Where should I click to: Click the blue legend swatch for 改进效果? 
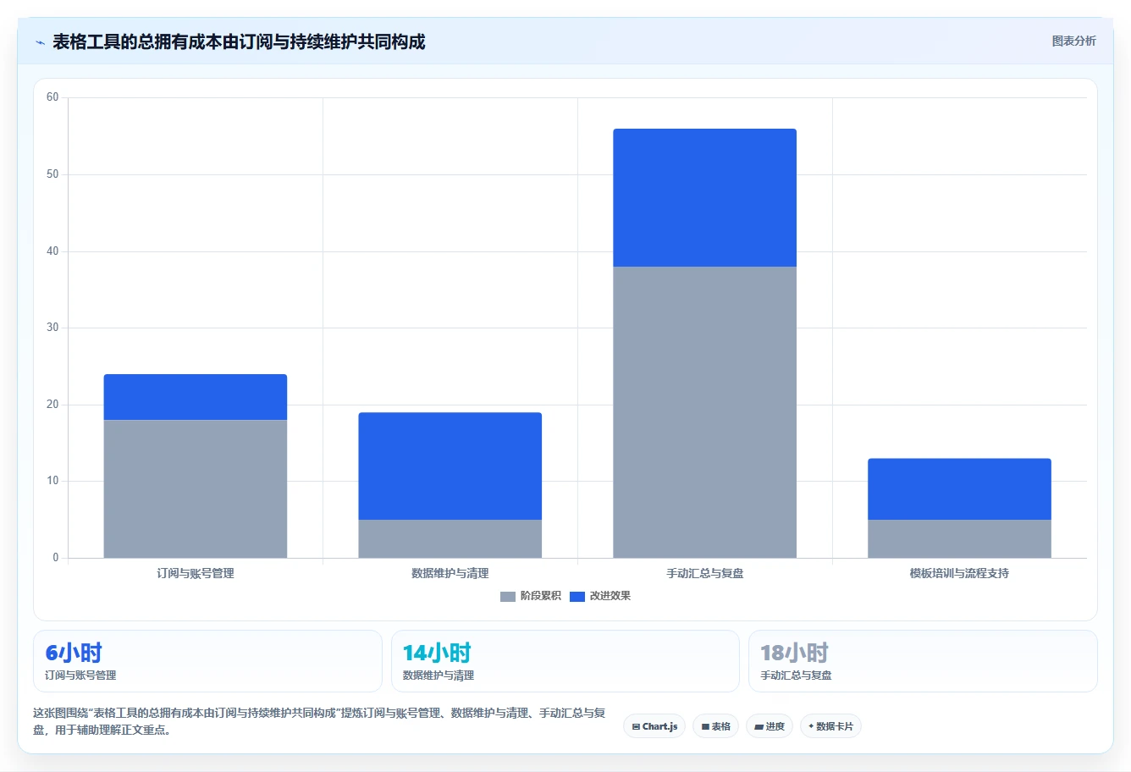pyautogui.click(x=577, y=597)
